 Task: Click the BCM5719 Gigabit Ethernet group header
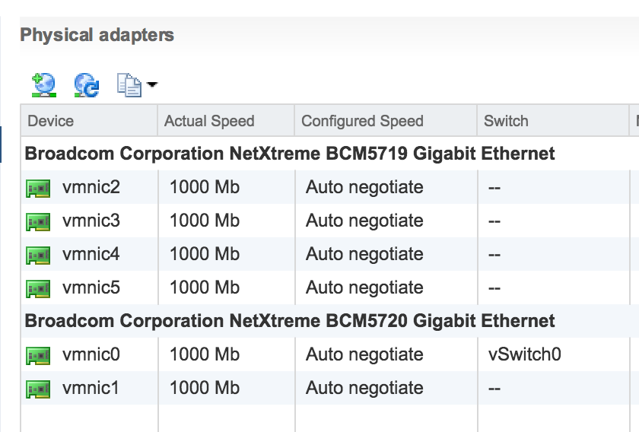[289, 154]
